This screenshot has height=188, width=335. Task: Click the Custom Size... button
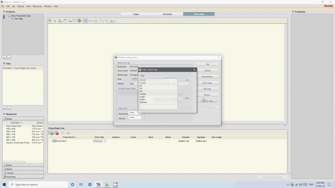[x=208, y=101]
